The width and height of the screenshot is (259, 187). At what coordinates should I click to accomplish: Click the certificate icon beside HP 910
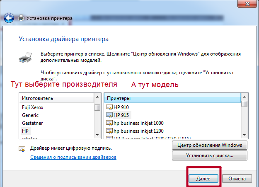coord(109,107)
